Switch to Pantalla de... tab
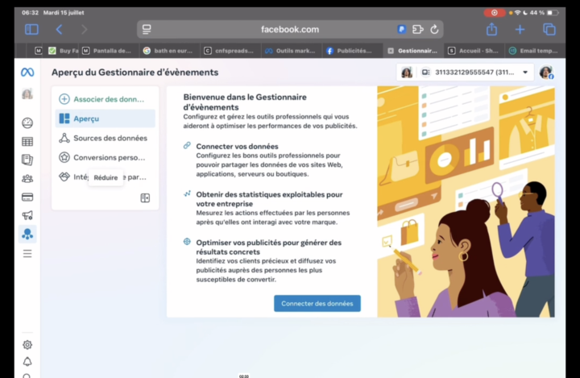Viewport: 580px width, 378px height. (107, 51)
